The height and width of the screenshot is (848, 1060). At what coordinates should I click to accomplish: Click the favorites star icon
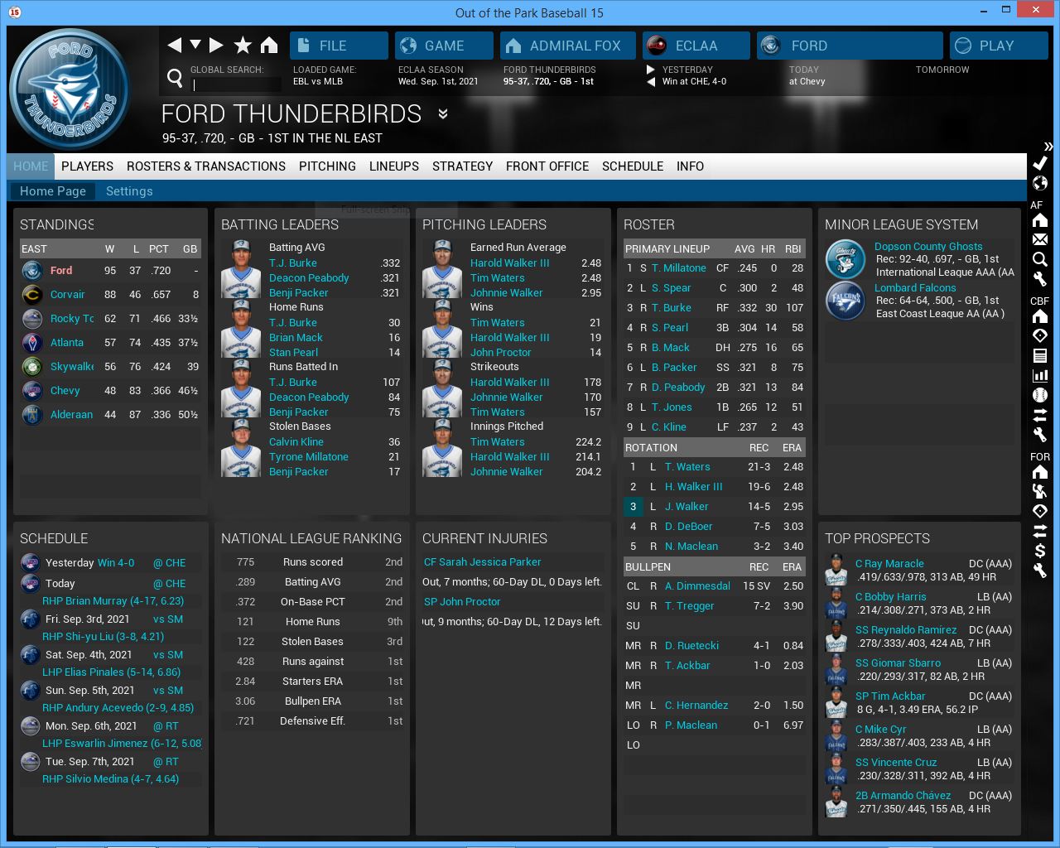(243, 45)
